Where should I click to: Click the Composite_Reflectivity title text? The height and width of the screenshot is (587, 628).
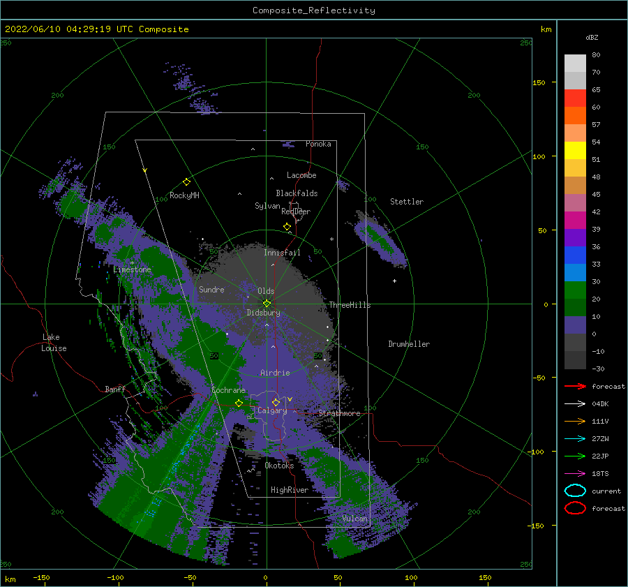(313, 10)
